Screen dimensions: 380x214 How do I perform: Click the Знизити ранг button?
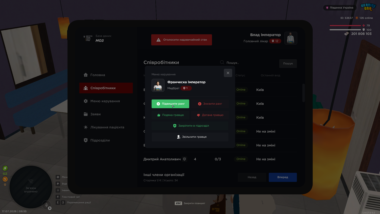pyautogui.click(x=210, y=104)
